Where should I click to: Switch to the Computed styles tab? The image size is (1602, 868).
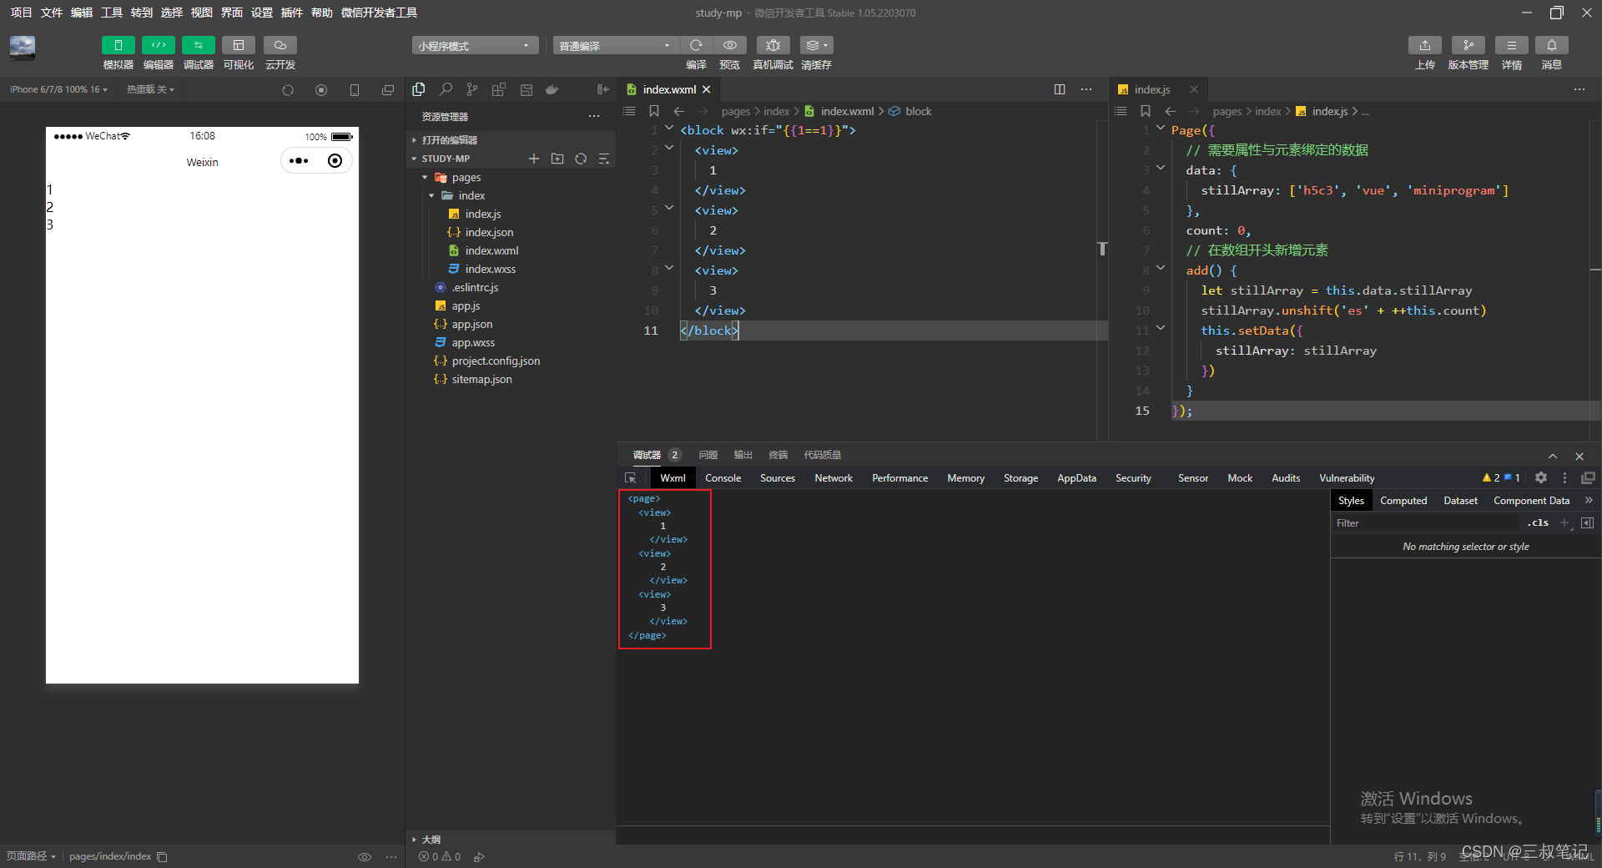pos(1403,501)
